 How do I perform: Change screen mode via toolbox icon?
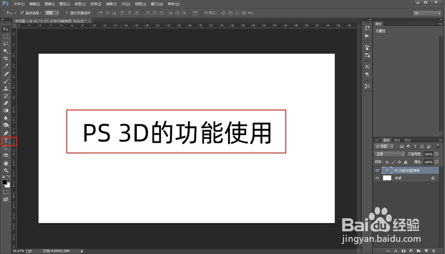pyautogui.click(x=6, y=200)
